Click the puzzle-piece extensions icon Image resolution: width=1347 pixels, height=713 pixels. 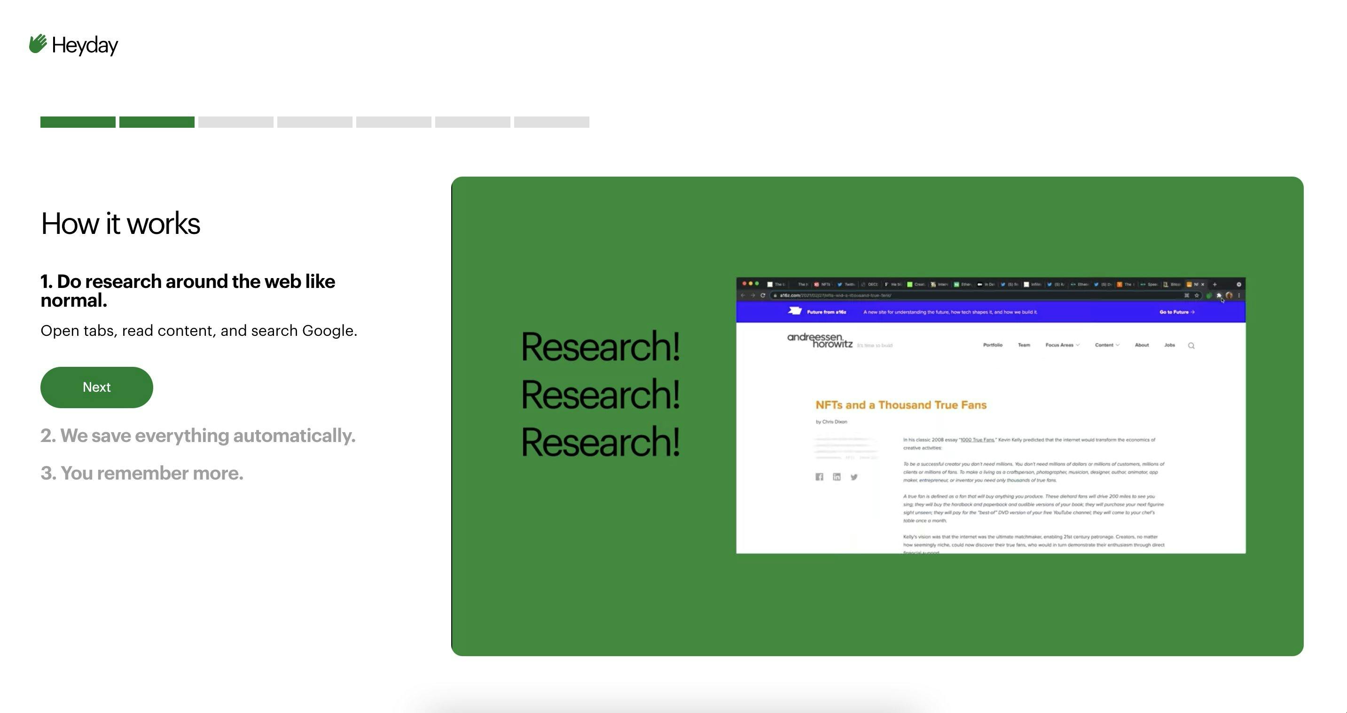(x=1219, y=295)
